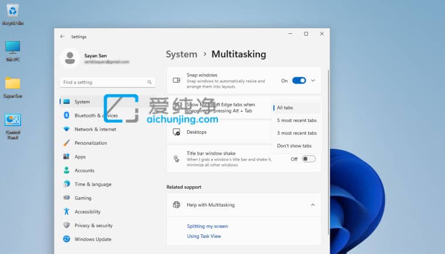Open Time & language settings
Image resolution: width=445 pixels, height=254 pixels.
point(108,184)
